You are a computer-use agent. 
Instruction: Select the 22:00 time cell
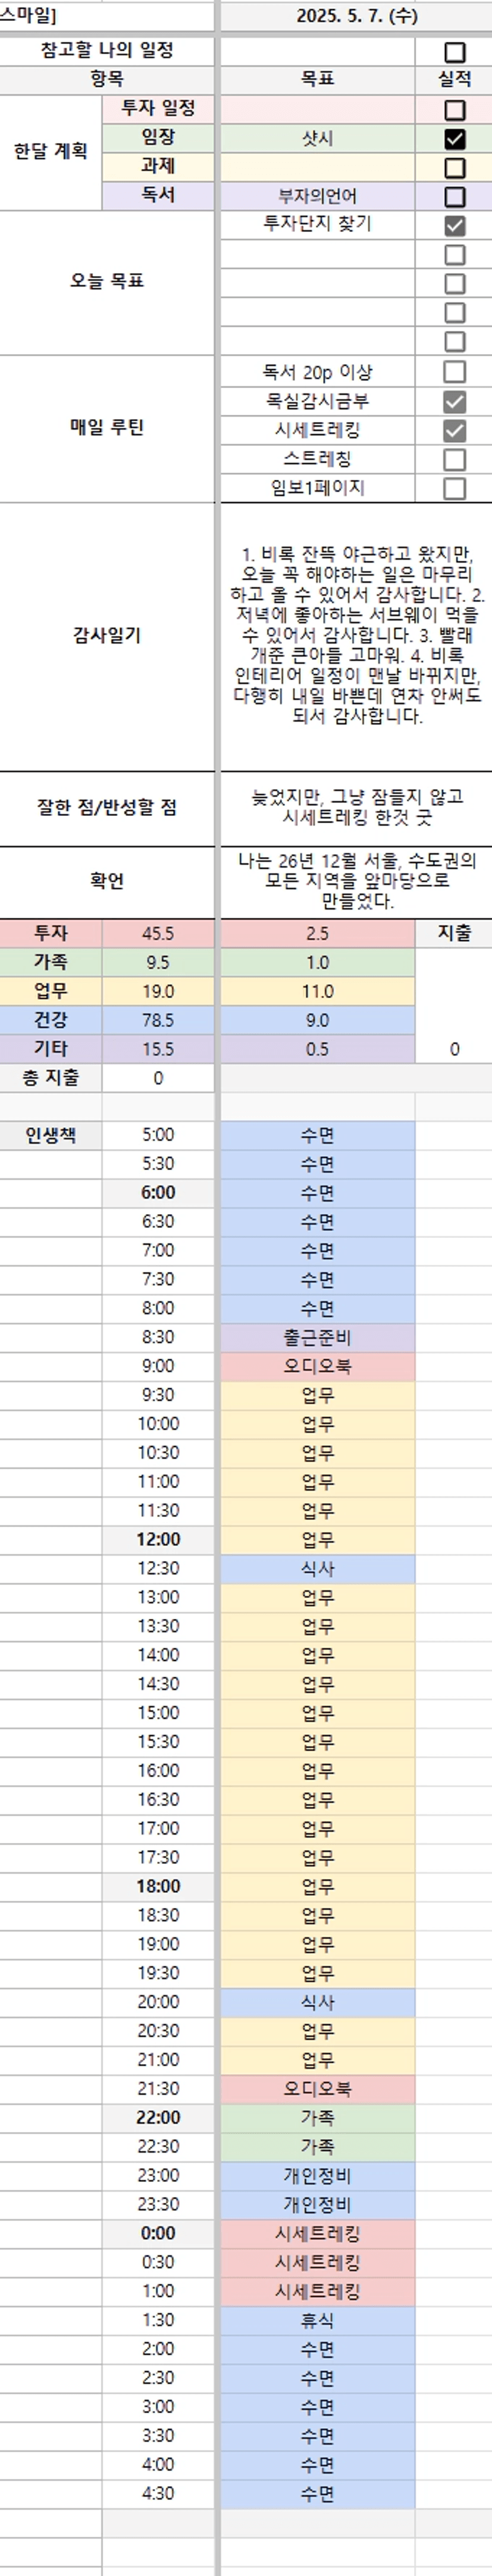coord(158,2117)
